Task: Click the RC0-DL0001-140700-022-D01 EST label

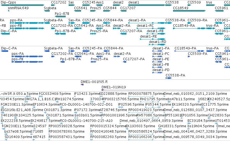Action: (x=86, y=105)
